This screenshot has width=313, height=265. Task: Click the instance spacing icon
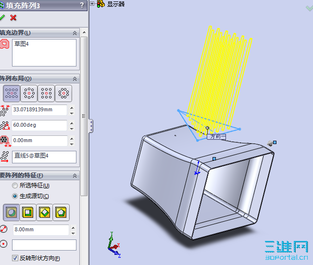pyautogui.click(x=5, y=110)
